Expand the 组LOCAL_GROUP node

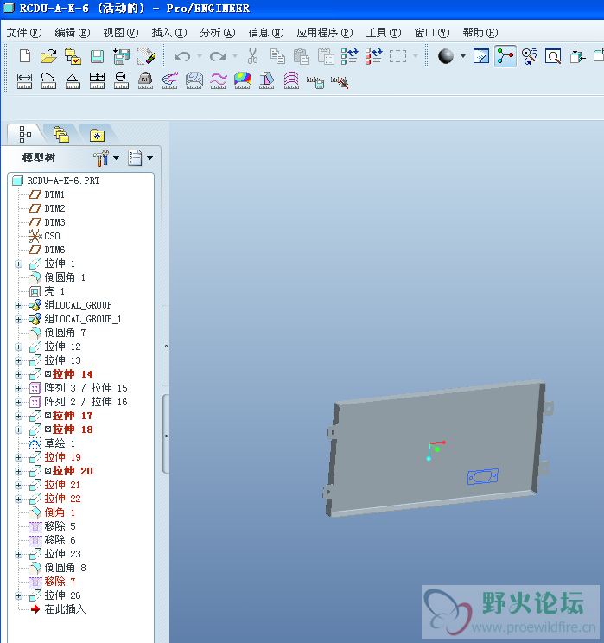pyautogui.click(x=18, y=305)
